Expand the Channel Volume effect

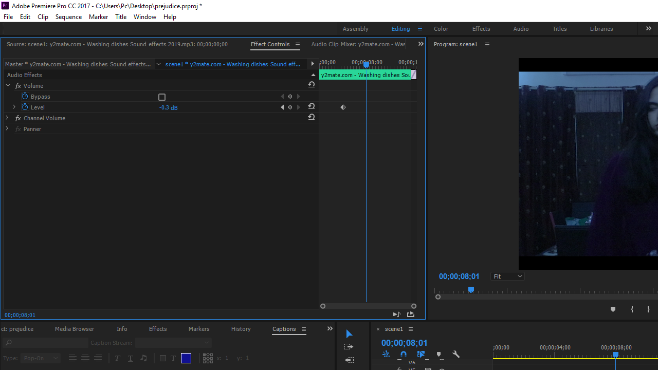pyautogui.click(x=7, y=118)
